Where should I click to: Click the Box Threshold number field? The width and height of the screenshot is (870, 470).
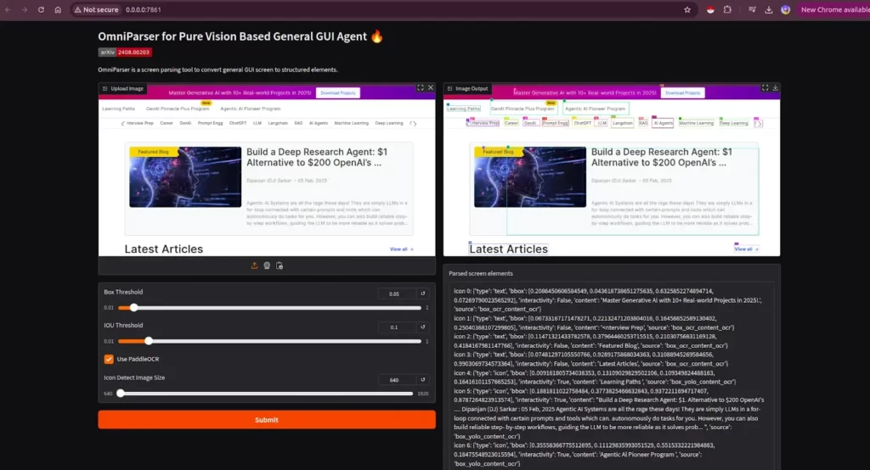click(x=396, y=294)
